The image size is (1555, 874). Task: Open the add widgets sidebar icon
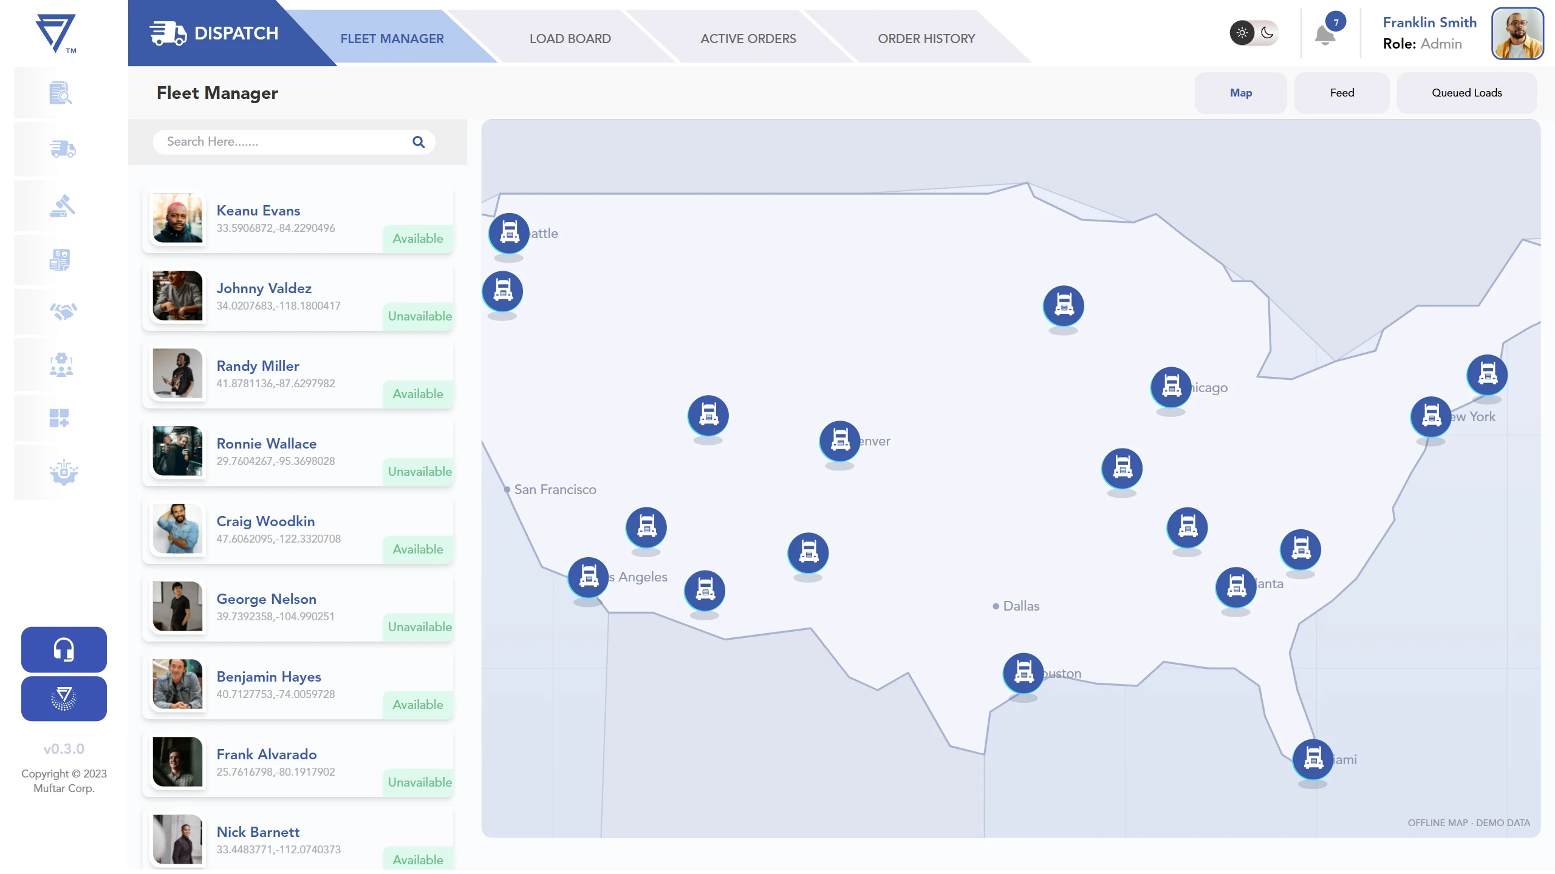(59, 418)
